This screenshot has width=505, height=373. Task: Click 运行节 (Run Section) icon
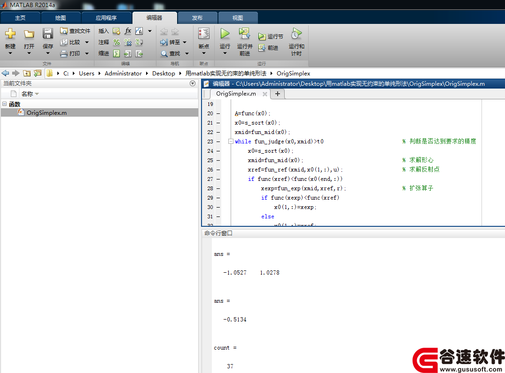(262, 37)
